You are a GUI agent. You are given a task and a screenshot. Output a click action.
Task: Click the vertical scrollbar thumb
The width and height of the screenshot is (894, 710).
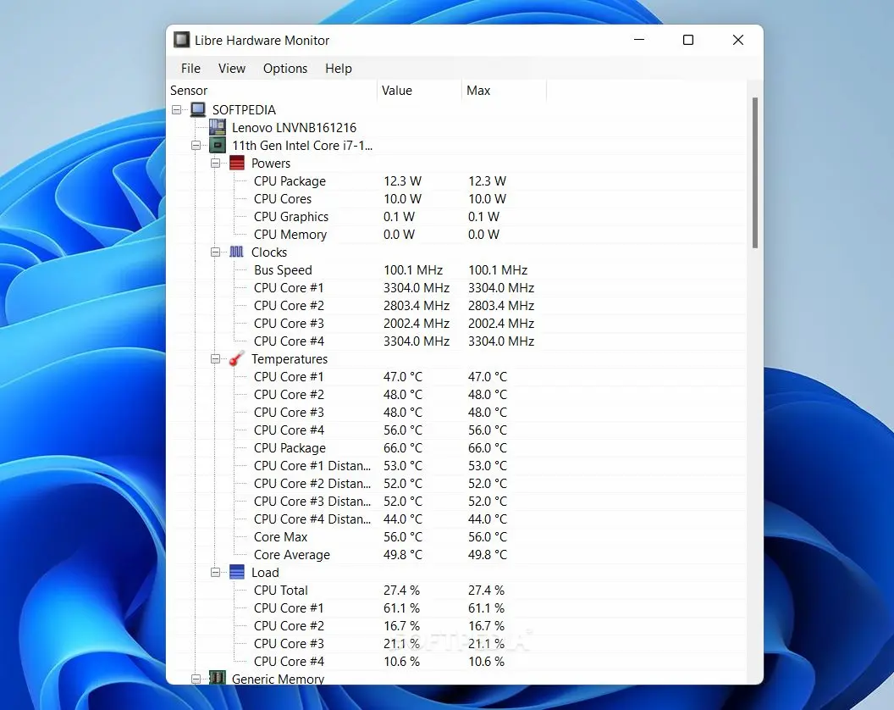click(754, 173)
